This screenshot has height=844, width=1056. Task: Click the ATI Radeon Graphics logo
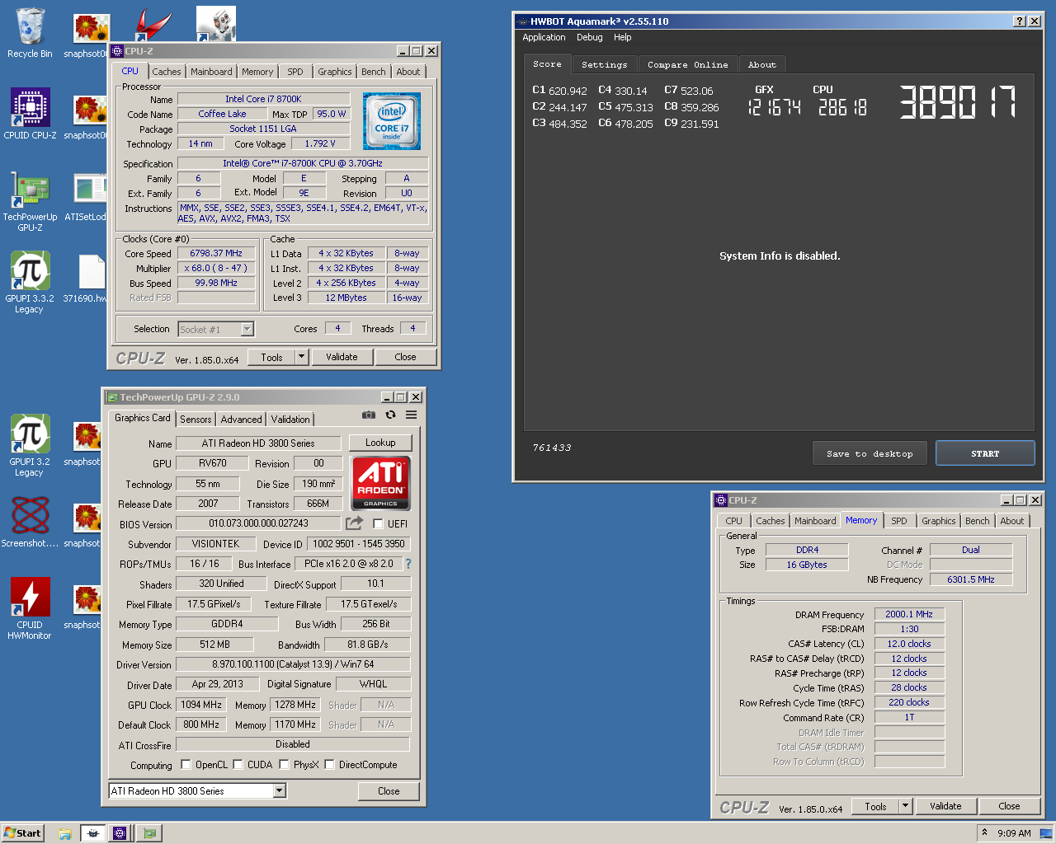point(380,483)
